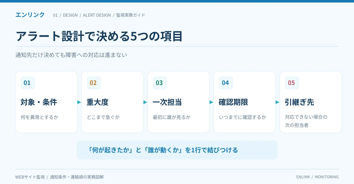Viewport: 354px width, 184px height.
Task: Click the footer text 通知条件・連絡順の実務図解
Action: click(x=77, y=177)
